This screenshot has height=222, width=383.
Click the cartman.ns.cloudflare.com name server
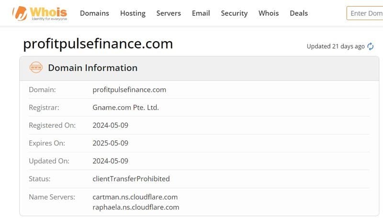click(135, 197)
